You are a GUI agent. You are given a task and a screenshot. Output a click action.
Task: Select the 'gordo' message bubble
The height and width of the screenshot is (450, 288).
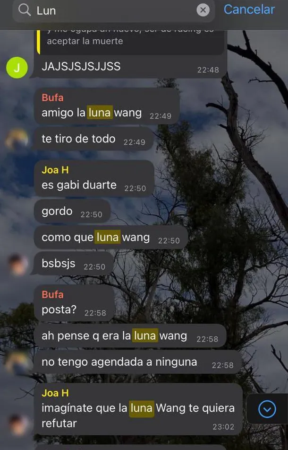pos(72,212)
